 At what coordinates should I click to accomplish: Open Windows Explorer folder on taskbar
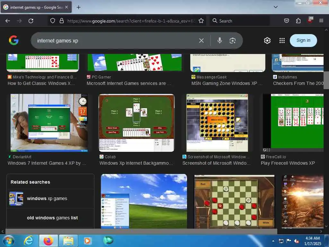pyautogui.click(x=68, y=241)
